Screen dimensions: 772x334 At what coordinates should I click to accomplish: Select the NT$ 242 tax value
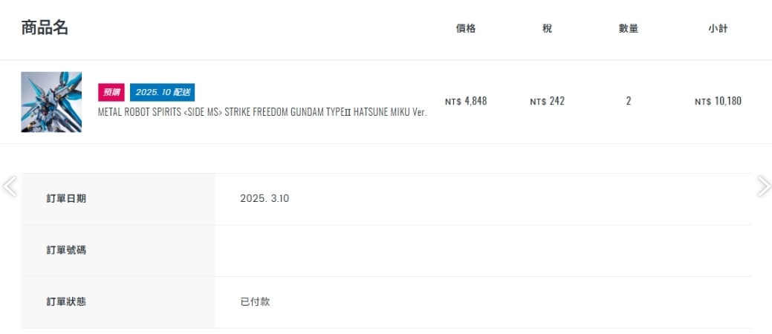(547, 101)
